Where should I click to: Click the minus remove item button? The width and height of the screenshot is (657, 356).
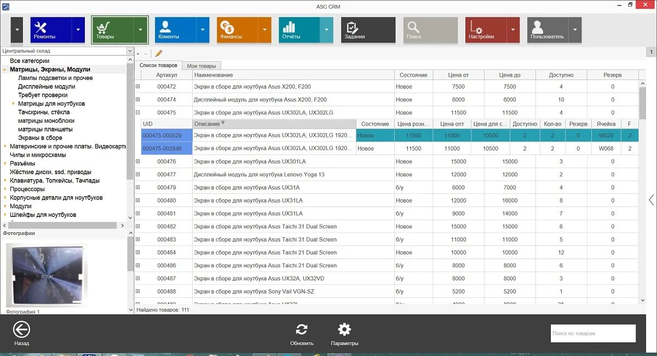click(145, 54)
